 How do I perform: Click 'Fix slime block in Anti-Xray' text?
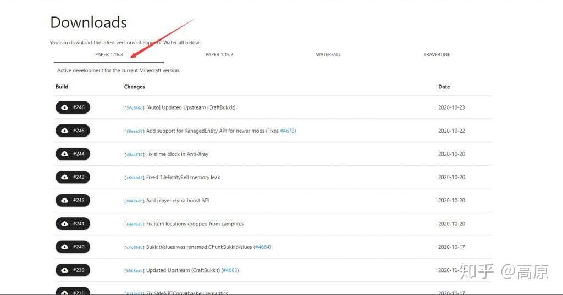pyautogui.click(x=177, y=154)
